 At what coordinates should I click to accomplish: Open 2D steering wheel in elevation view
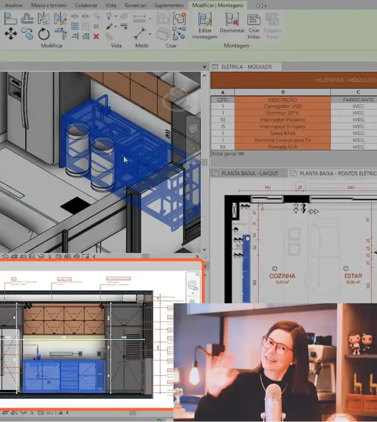(x=193, y=285)
